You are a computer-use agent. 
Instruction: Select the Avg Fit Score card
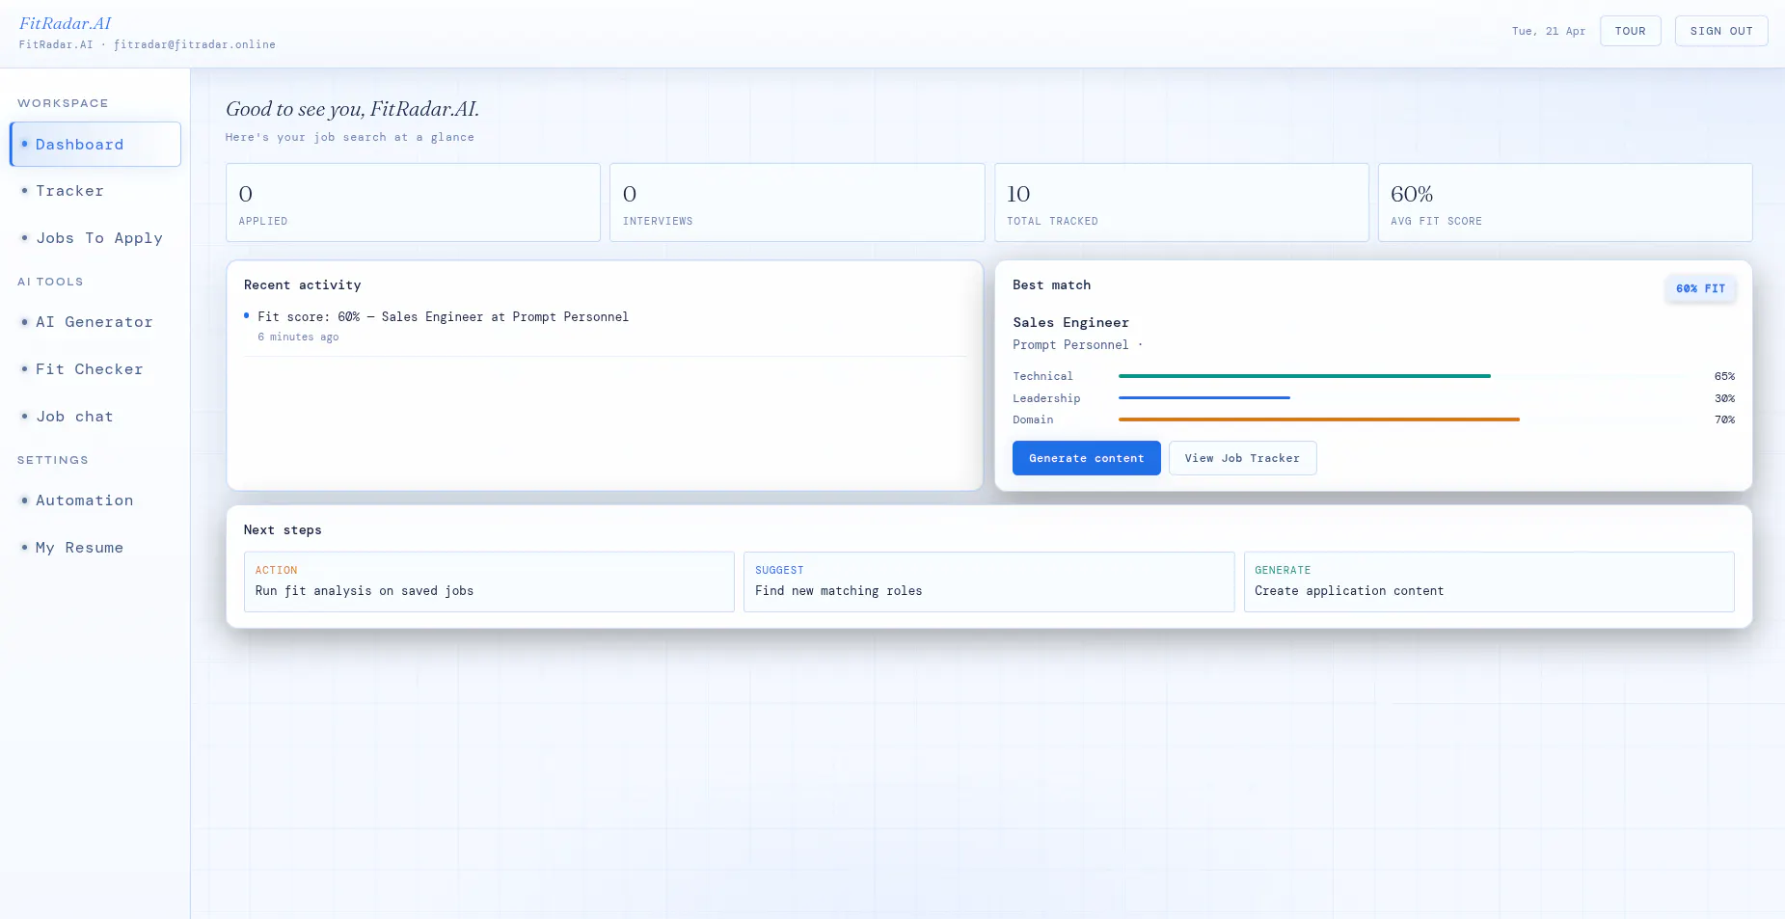tap(1565, 203)
